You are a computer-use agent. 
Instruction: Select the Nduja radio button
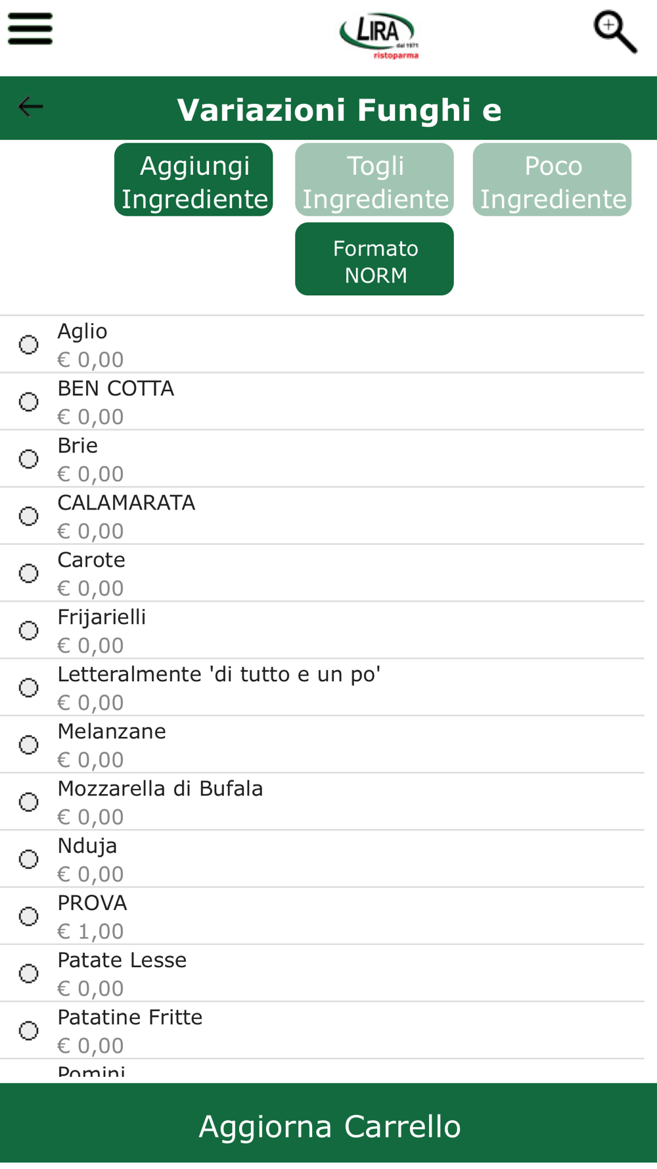click(28, 859)
